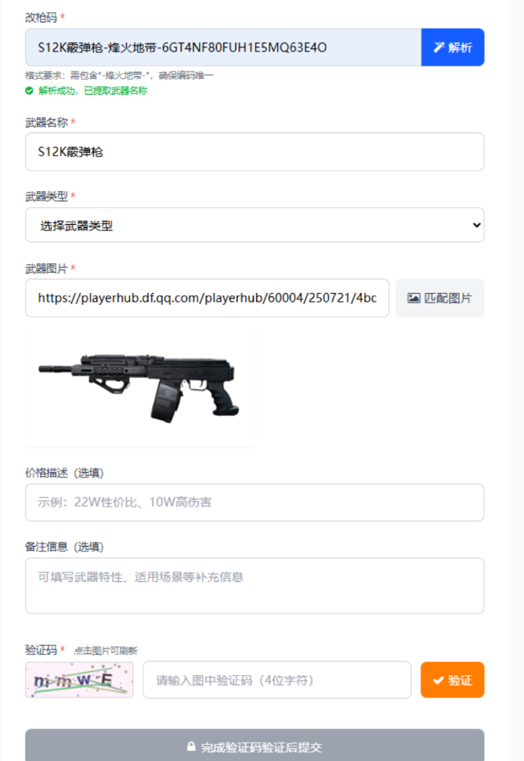Click the green success check icon

coord(29,91)
